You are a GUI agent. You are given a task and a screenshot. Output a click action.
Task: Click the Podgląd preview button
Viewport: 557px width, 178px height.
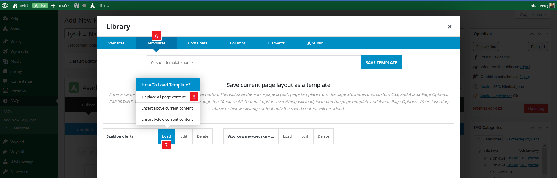coord(538,47)
